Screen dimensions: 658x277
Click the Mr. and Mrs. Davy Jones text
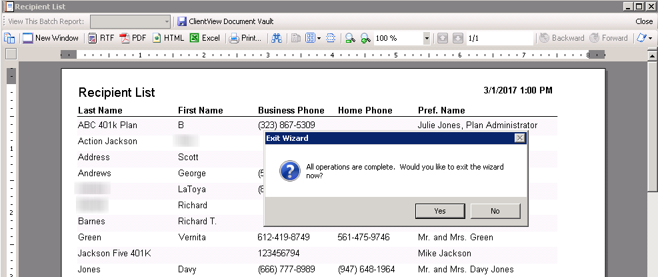click(466, 269)
